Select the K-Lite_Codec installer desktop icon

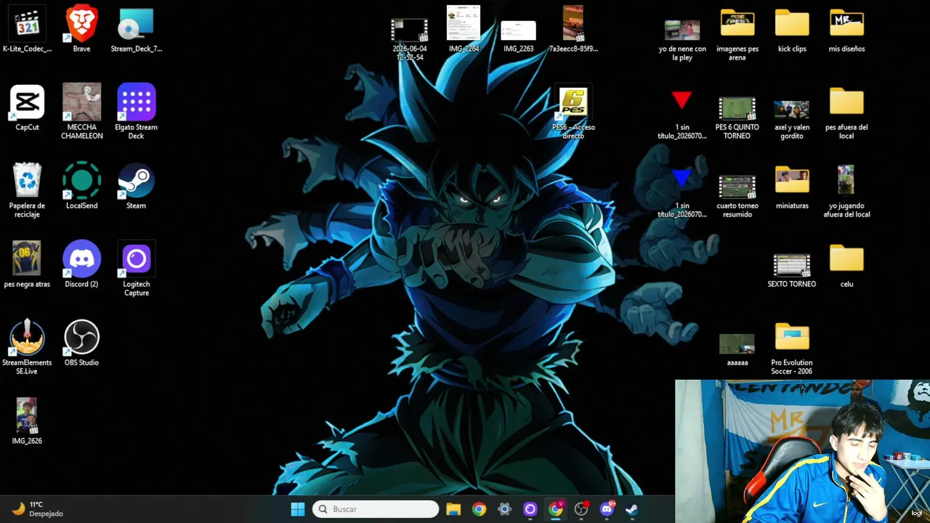(27, 31)
